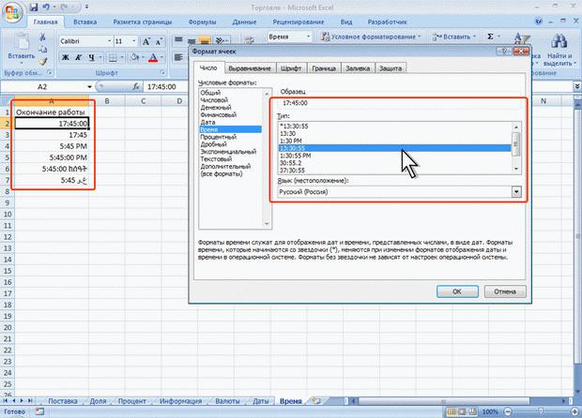This screenshot has width=582, height=418.
Task: Apply cell borders icon
Action: click(x=113, y=57)
